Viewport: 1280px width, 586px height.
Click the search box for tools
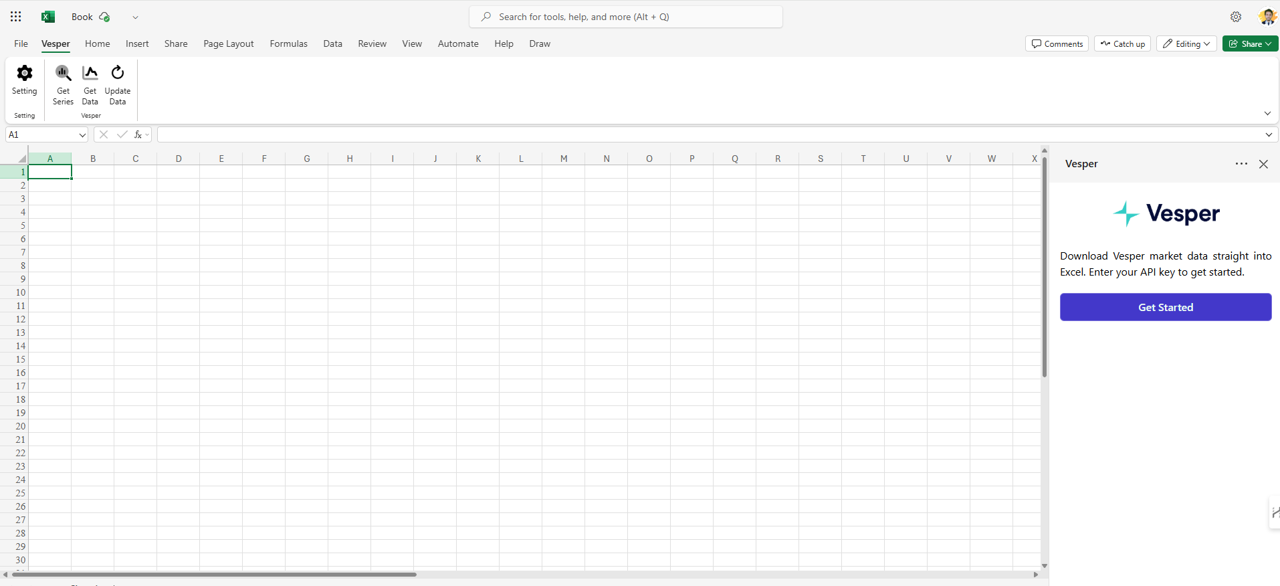pos(626,17)
